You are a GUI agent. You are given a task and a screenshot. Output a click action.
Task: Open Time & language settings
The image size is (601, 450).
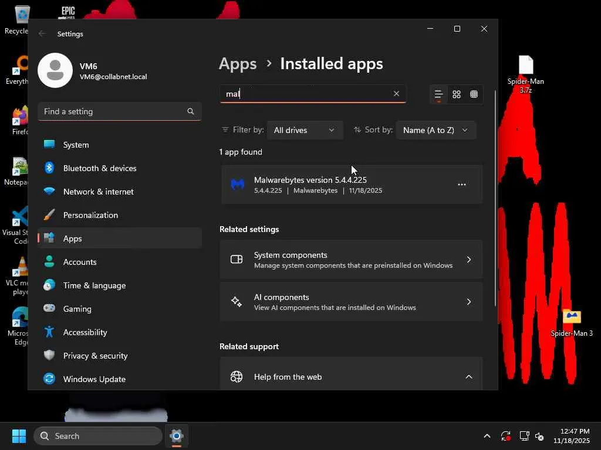pyautogui.click(x=120, y=285)
